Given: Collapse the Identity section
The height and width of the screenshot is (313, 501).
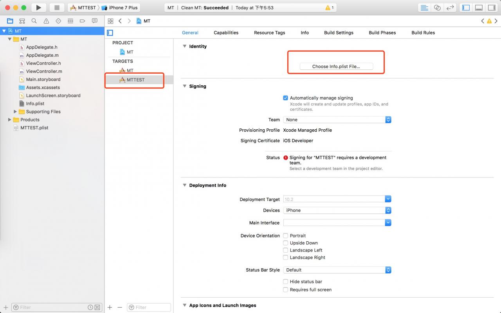Looking at the screenshot, I should pyautogui.click(x=184, y=46).
